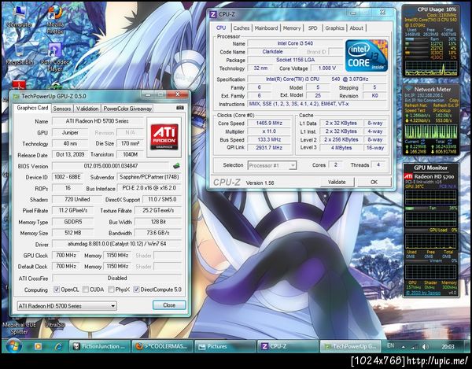472x369 pixels.
Task: Open FictionJunction taskbar button
Action: [x=100, y=346]
